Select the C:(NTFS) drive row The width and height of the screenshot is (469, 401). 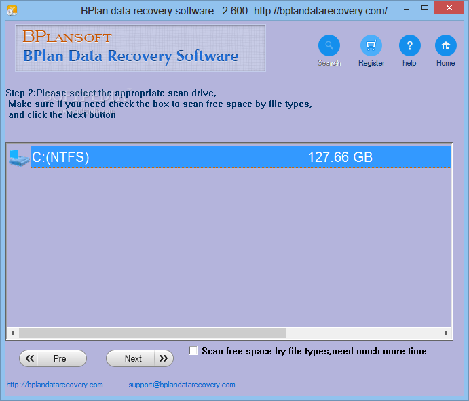point(241,157)
